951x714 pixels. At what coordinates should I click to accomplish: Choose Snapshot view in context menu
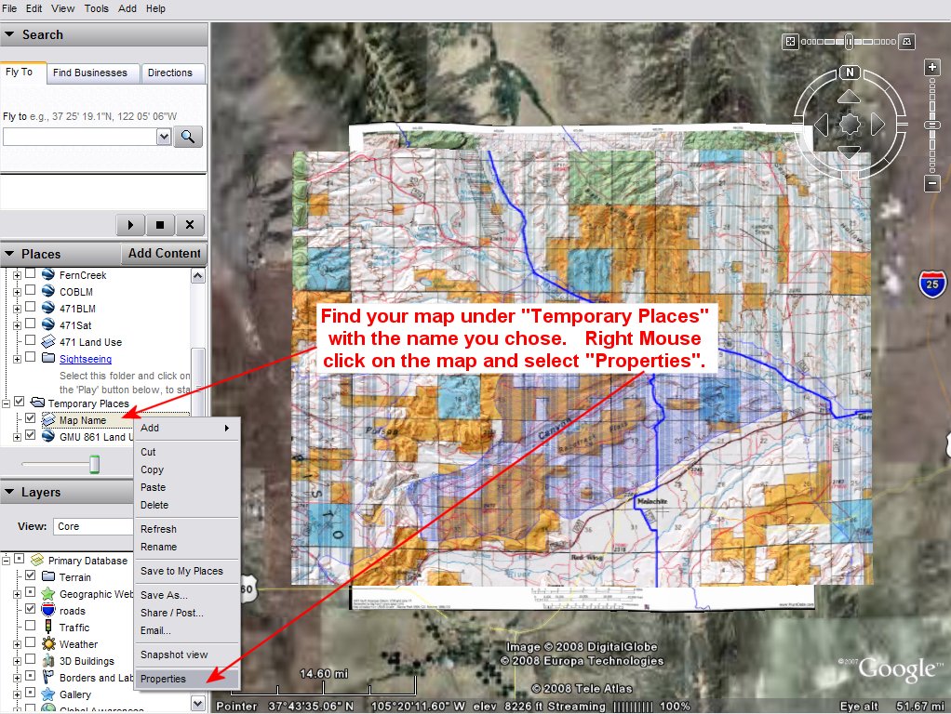tap(187, 654)
